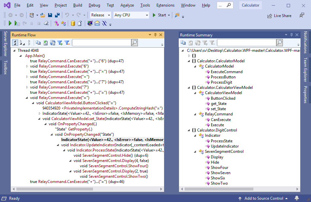Viewport: 311px width, 202px height.
Task: Click the add-filter funnel icon in Runtime Flow
Action: (x=60, y=43)
